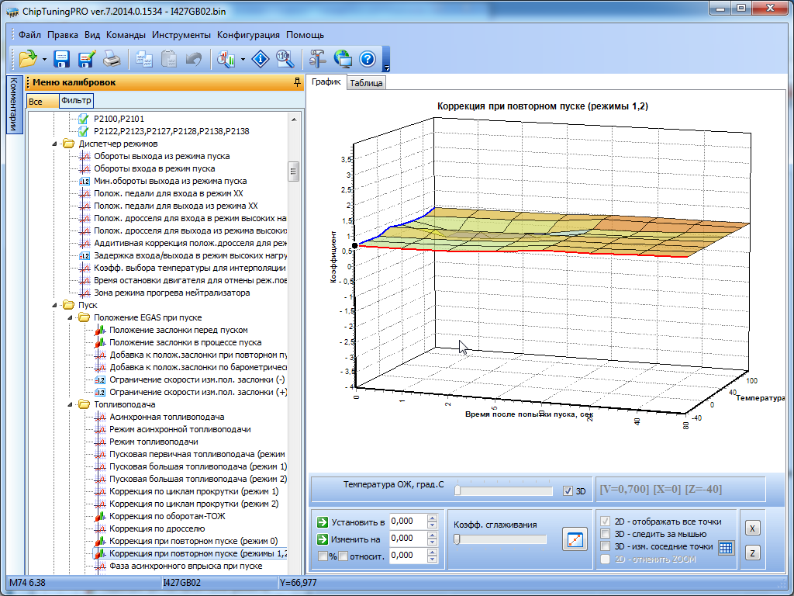The height and width of the screenshot is (596, 794).
Task: Click the globe and monitor icon
Action: pos(342,58)
